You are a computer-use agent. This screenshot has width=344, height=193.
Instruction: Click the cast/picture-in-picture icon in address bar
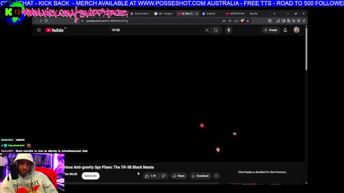[224, 21]
